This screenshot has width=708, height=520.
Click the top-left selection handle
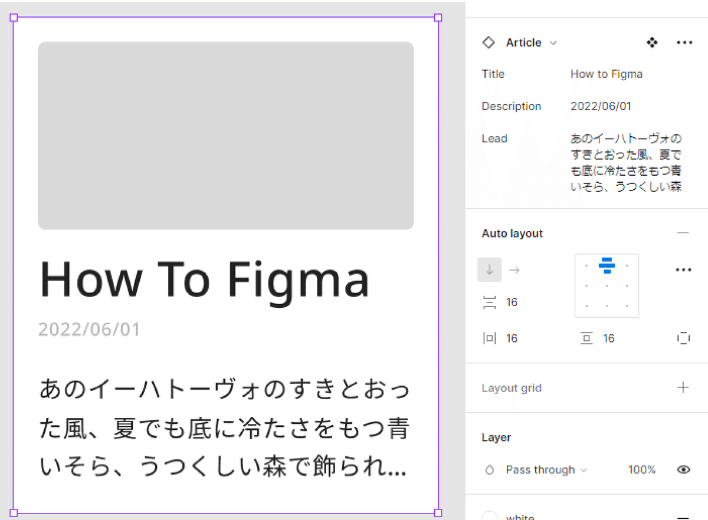[14, 18]
